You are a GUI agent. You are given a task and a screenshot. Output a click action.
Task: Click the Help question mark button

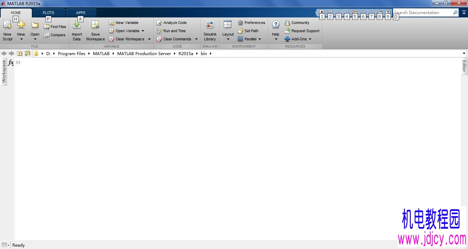coord(275,25)
